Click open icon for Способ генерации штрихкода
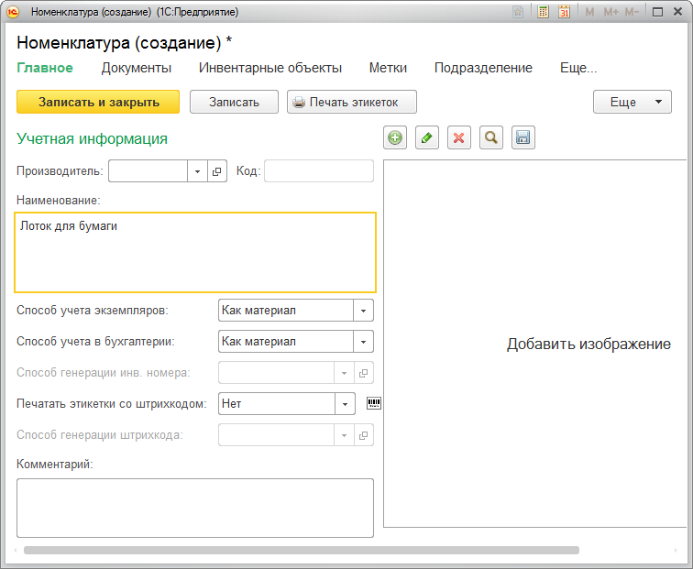693x569 pixels. [363, 435]
